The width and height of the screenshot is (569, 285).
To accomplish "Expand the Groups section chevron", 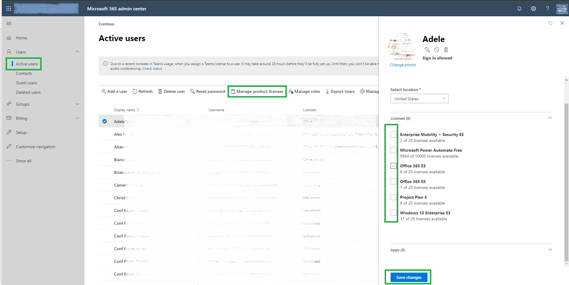I will pyautogui.click(x=77, y=104).
